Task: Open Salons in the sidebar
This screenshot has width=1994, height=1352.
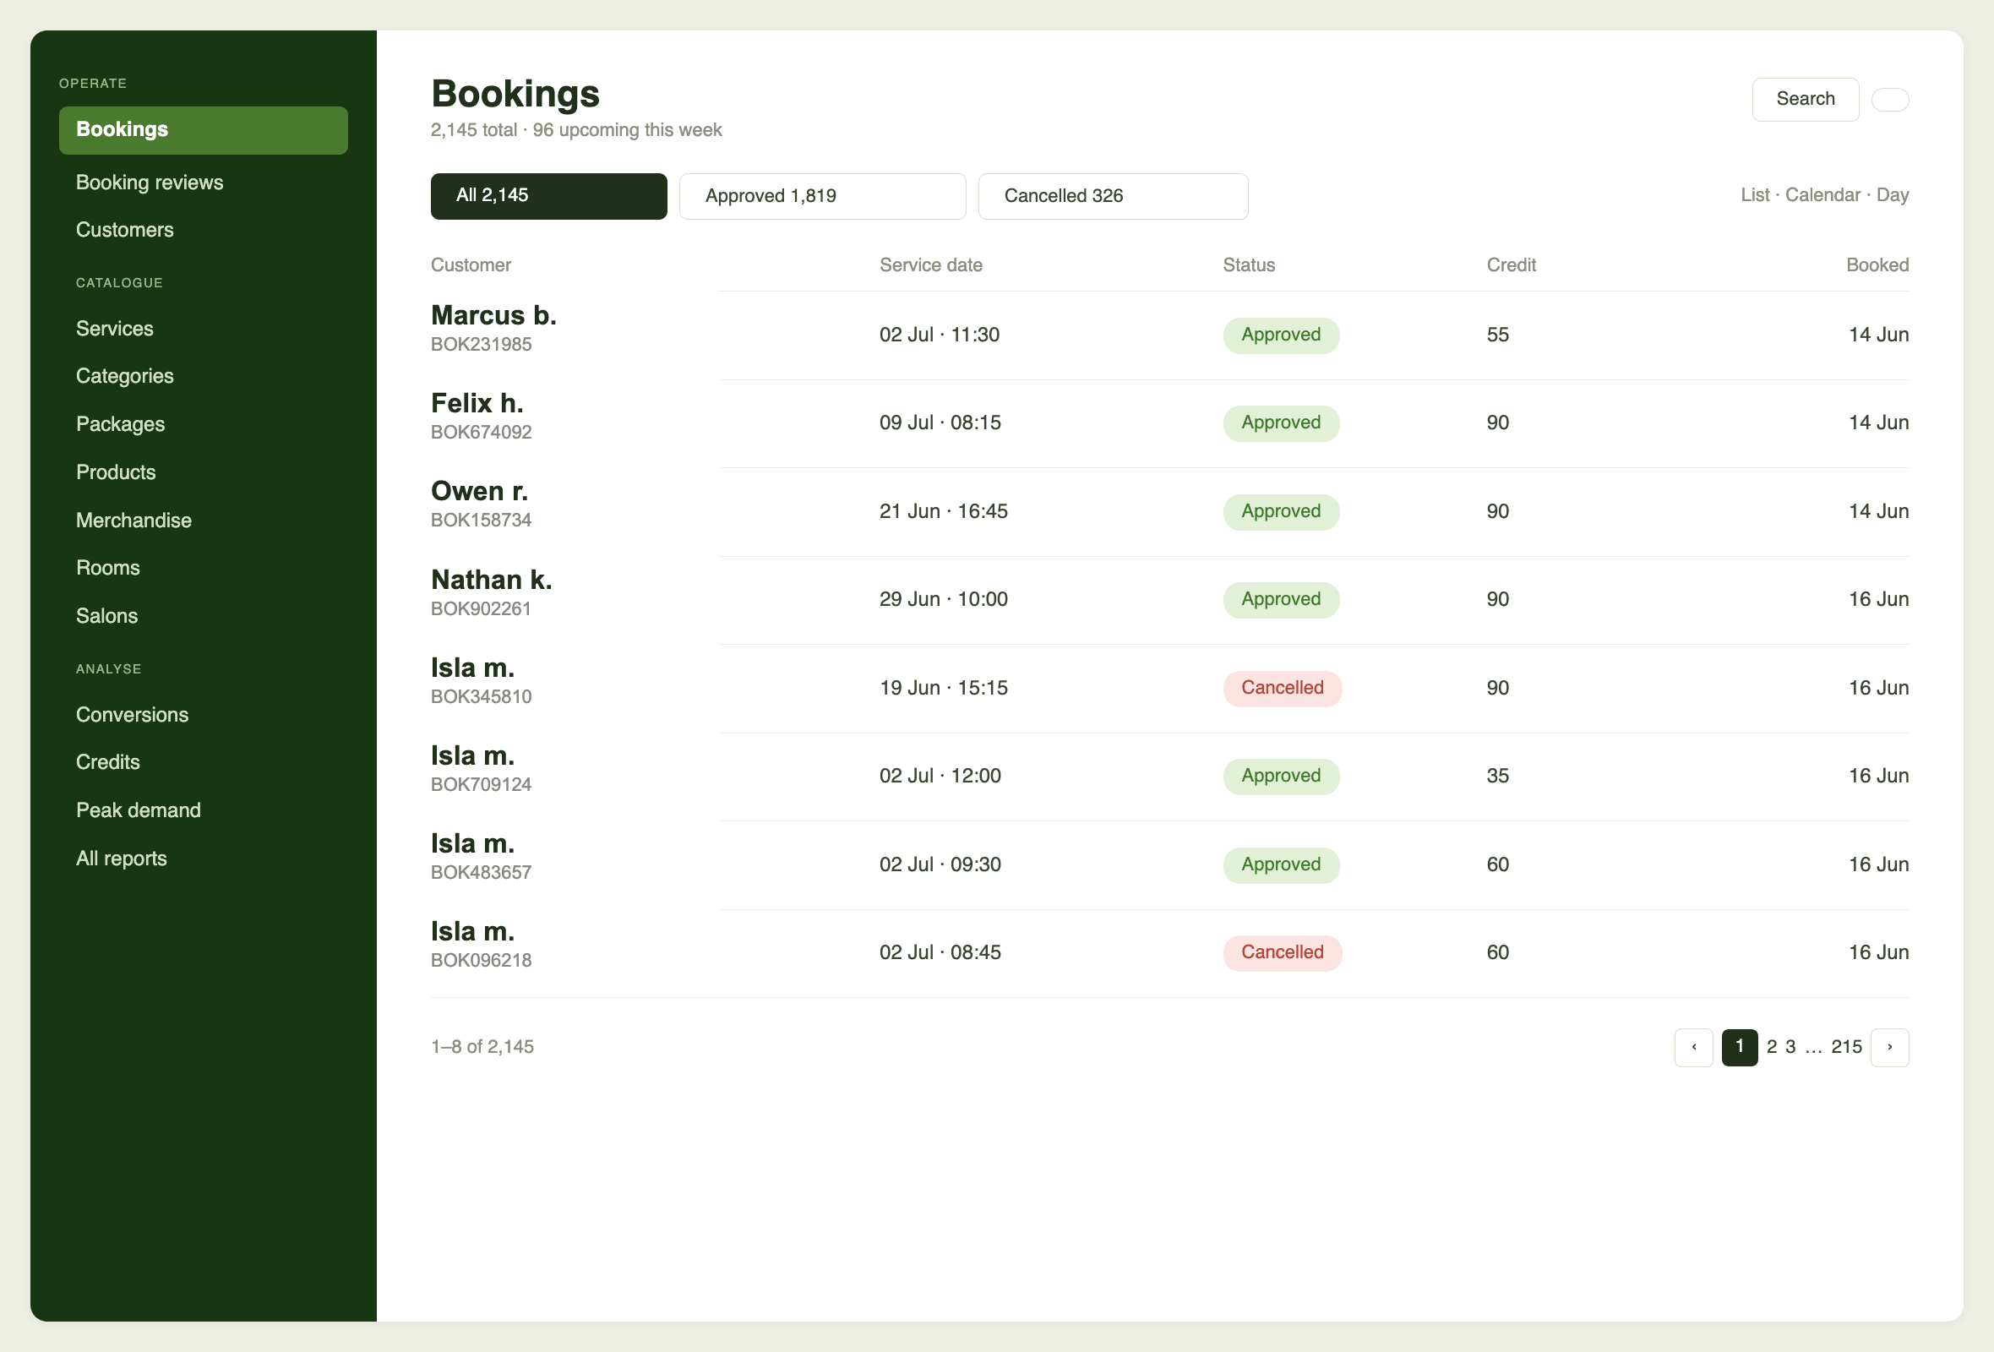Action: (106, 616)
